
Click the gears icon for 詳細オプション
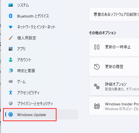click(97, 86)
